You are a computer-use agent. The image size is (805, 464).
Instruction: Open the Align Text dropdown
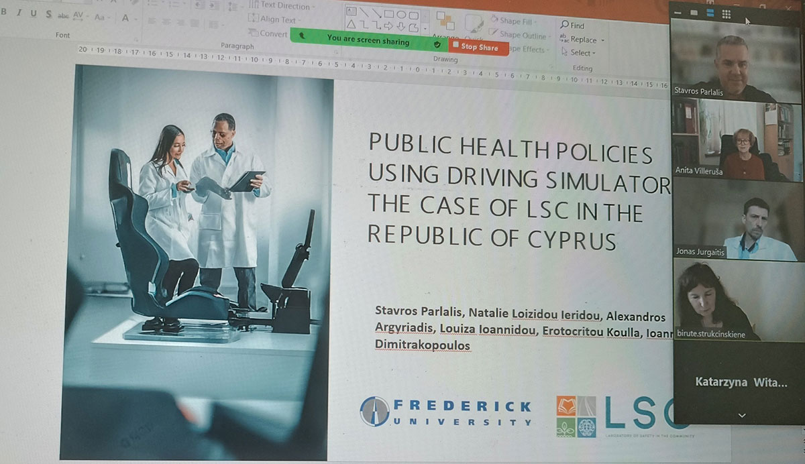(x=275, y=19)
